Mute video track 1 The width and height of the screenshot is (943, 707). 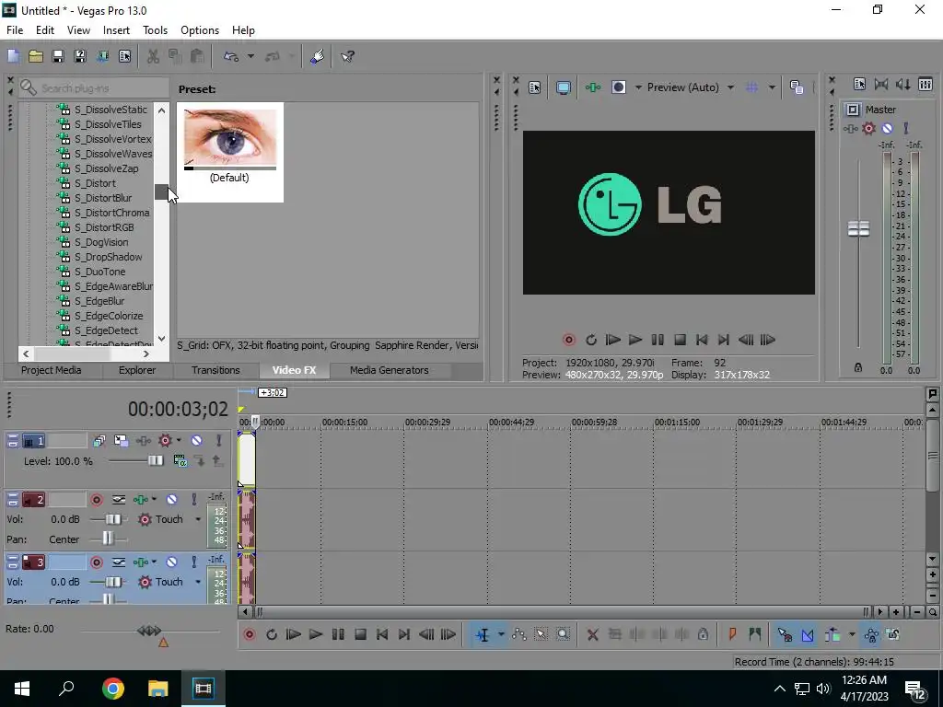point(197,441)
